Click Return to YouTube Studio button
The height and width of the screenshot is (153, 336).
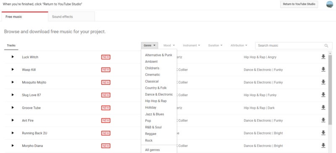coord(299,4)
